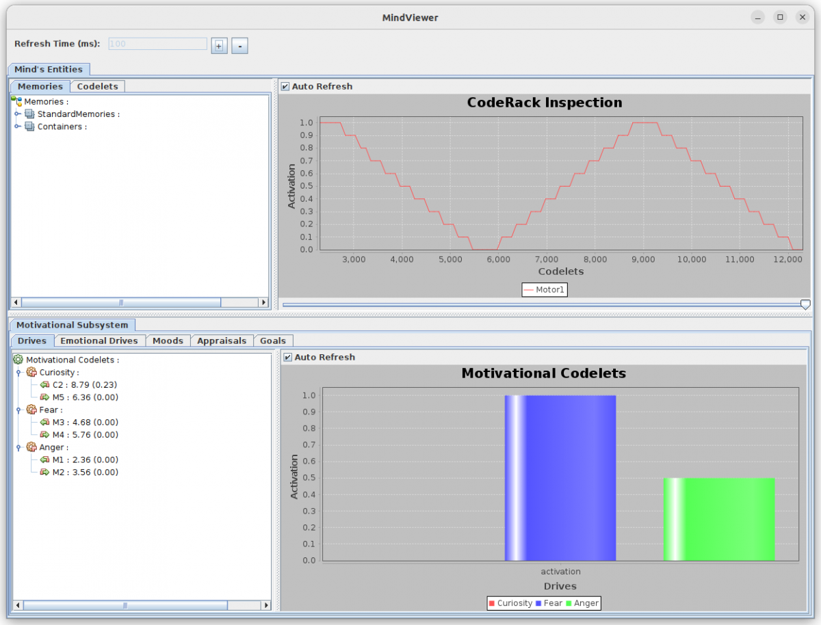The width and height of the screenshot is (821, 625).
Task: Click the M4 memory arrow icon
Action: [x=44, y=435]
